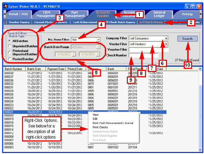Click the Epicor Vision title bar app icon
The width and height of the screenshot is (204, 154).
[6, 6]
